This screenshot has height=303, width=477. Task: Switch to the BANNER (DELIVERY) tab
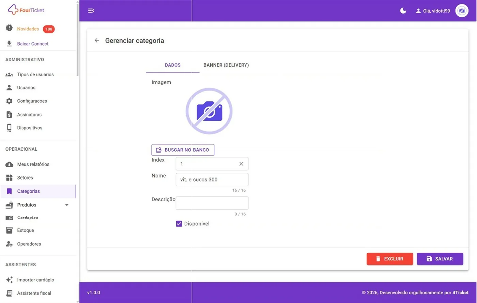[x=226, y=65]
